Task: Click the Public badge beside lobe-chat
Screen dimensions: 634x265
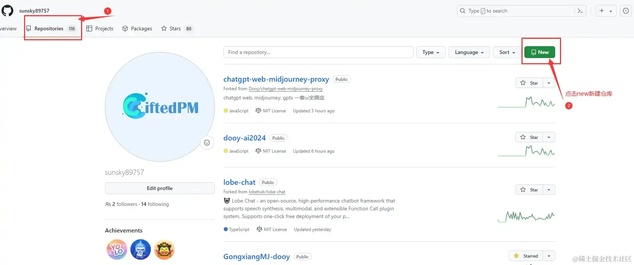Action: (x=268, y=182)
